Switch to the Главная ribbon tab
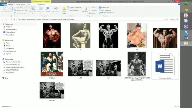 11,4
